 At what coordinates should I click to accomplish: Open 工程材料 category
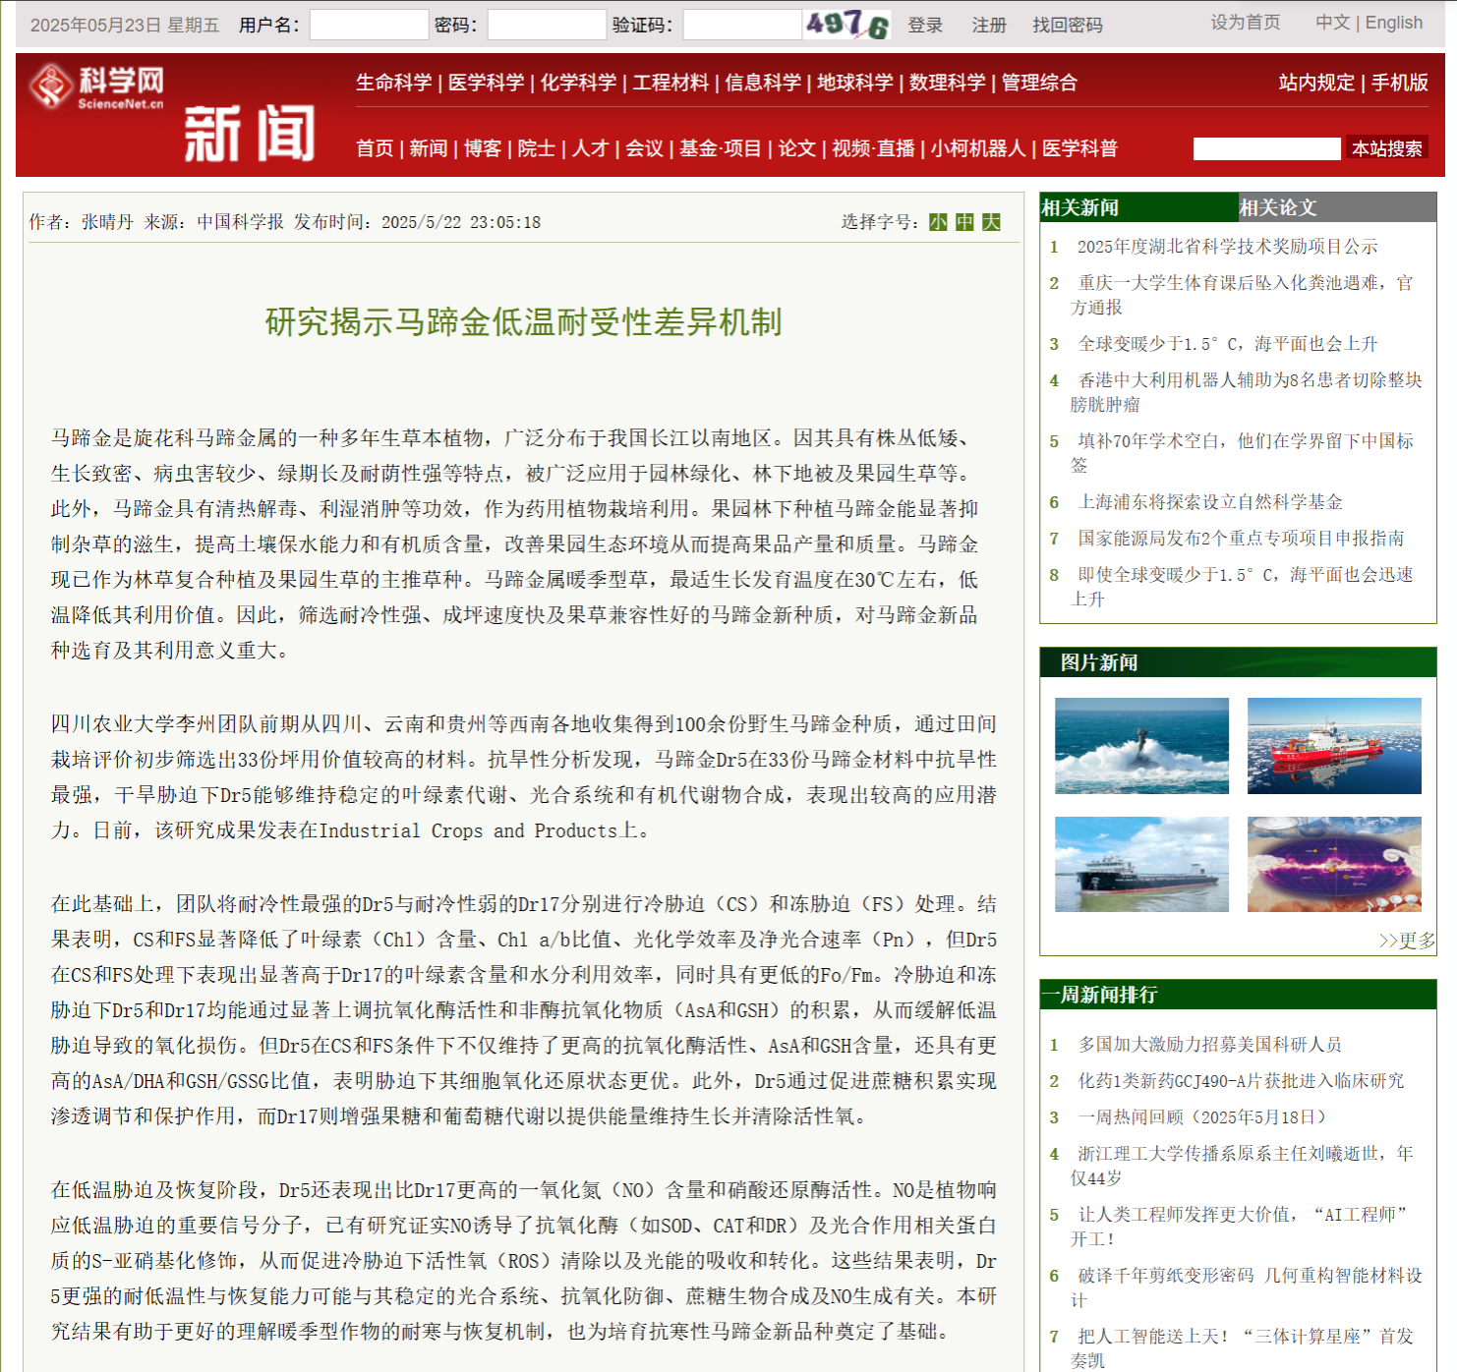(670, 83)
